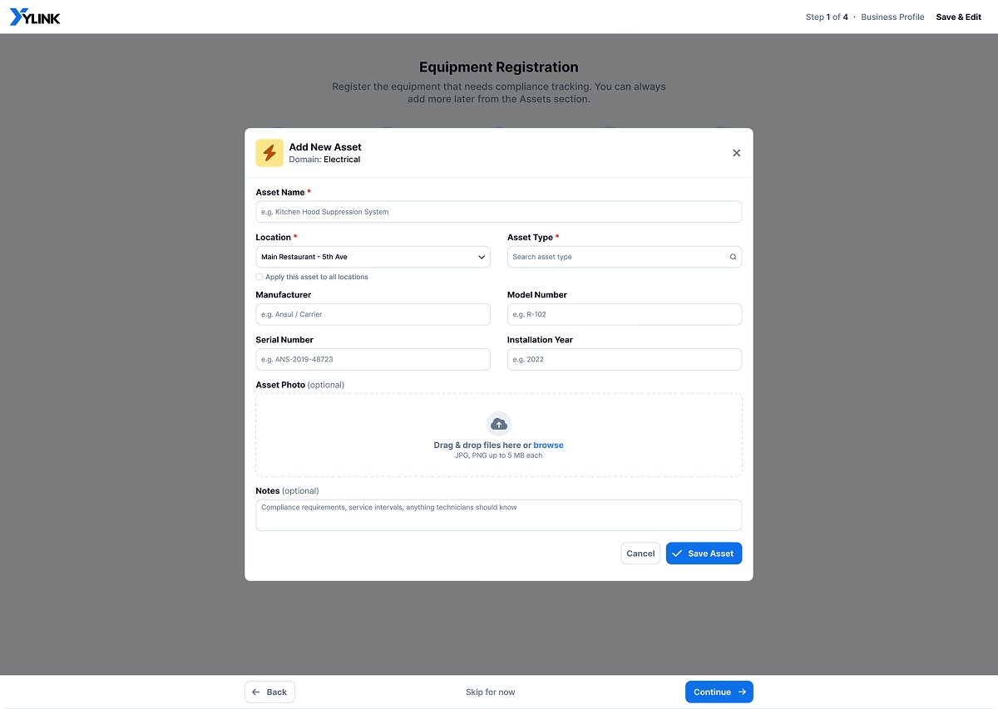Open the Location dropdown
The width and height of the screenshot is (998, 709).
373,257
